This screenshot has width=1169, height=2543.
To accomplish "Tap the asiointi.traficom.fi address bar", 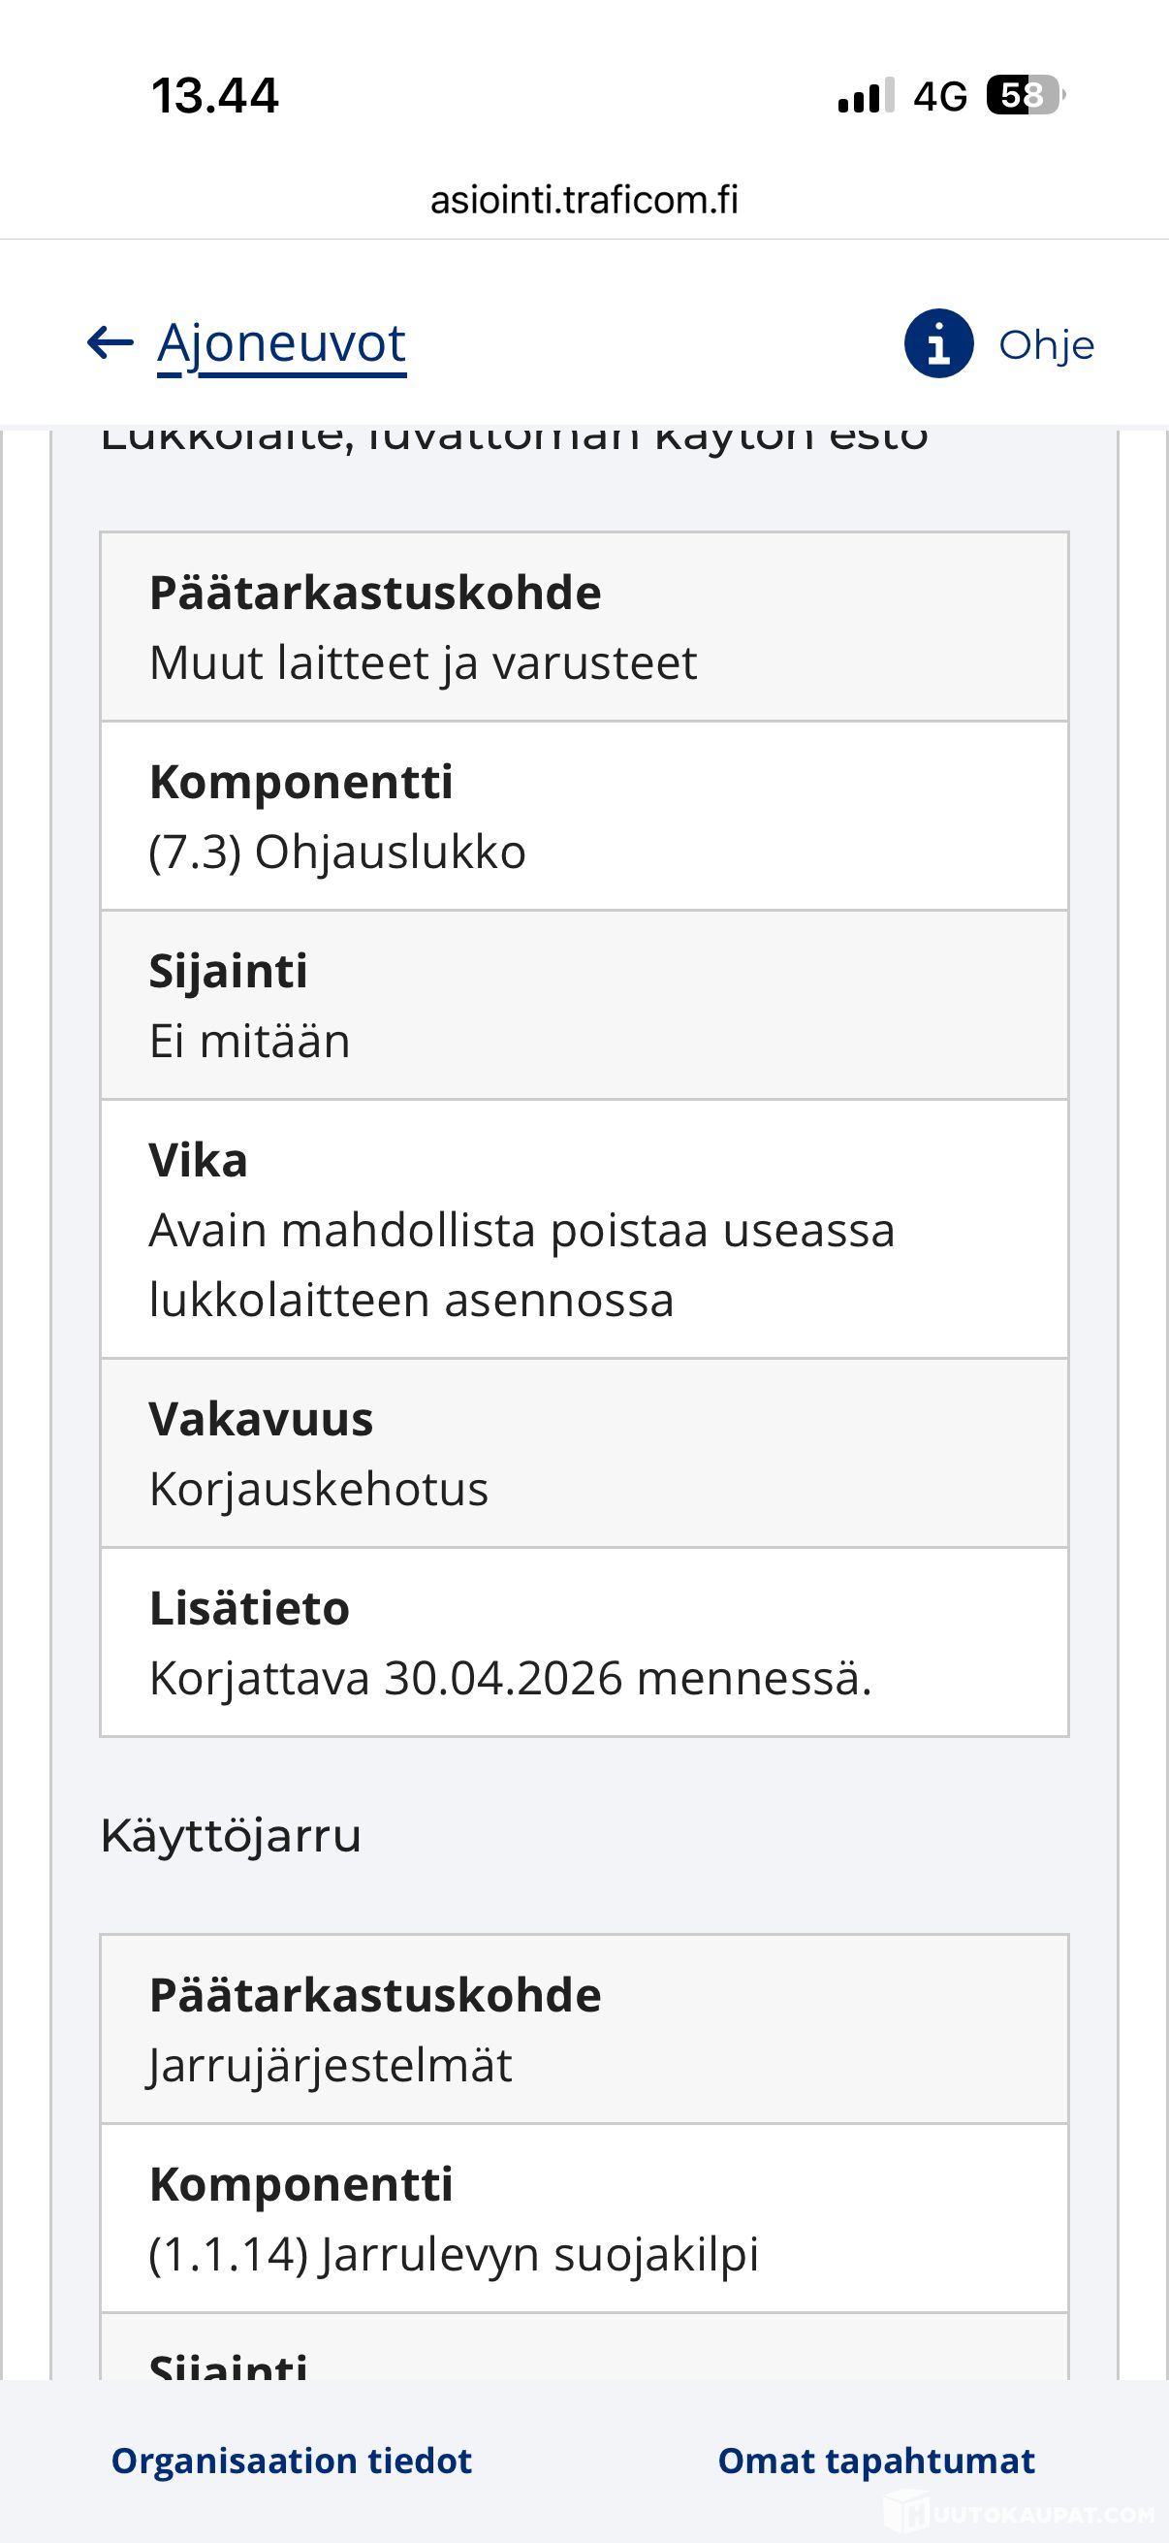I will pyautogui.click(x=584, y=201).
